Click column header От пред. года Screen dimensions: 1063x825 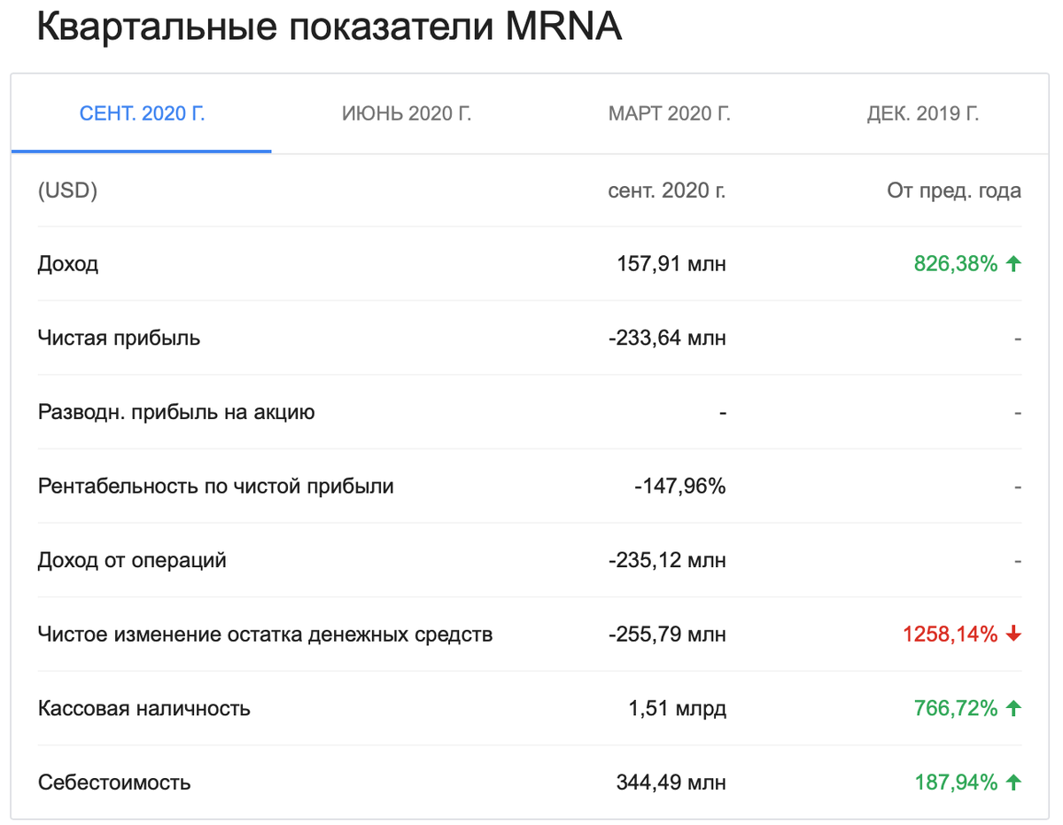coord(954,191)
